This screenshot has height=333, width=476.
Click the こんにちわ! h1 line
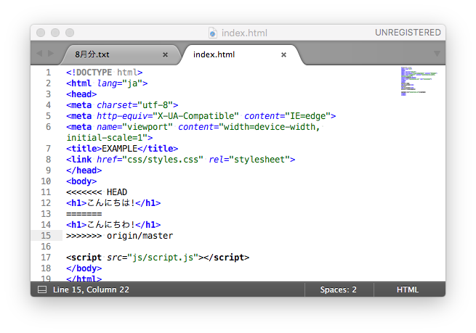tap(113, 225)
